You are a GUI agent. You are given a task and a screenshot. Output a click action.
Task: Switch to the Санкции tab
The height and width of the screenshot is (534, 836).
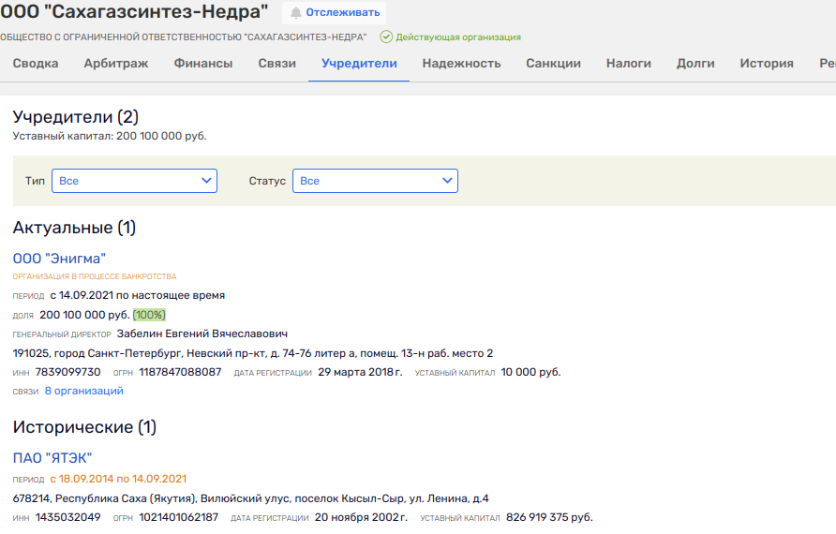coord(553,64)
